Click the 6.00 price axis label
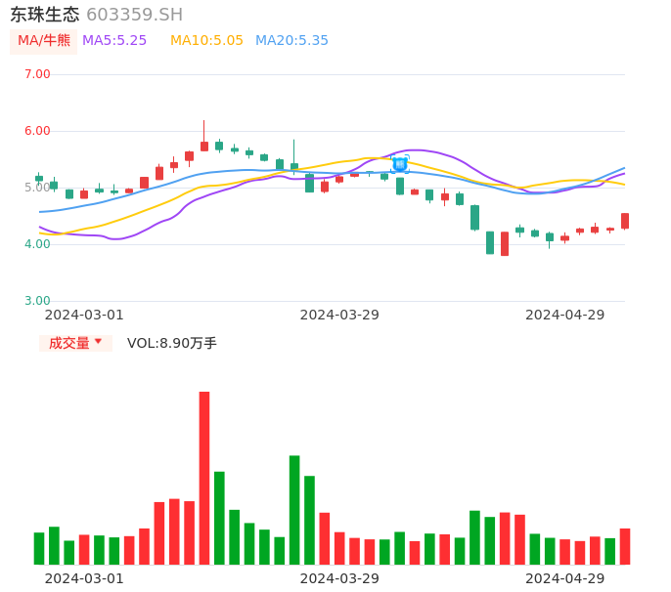This screenshot has height=592, width=671. [37, 131]
